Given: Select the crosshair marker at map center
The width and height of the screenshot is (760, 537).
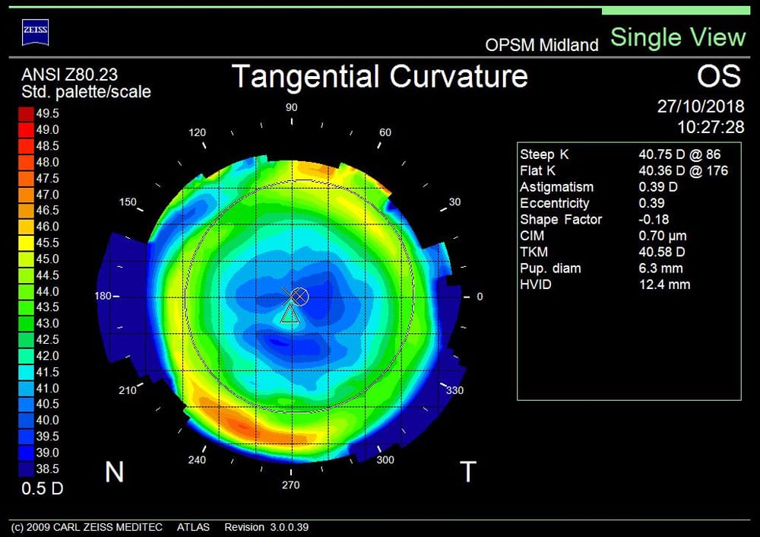Looking at the screenshot, I should (x=299, y=297).
